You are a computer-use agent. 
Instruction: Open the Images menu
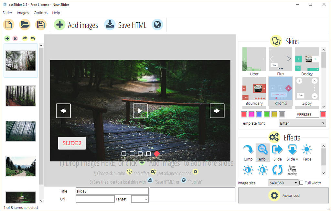coord(23,13)
